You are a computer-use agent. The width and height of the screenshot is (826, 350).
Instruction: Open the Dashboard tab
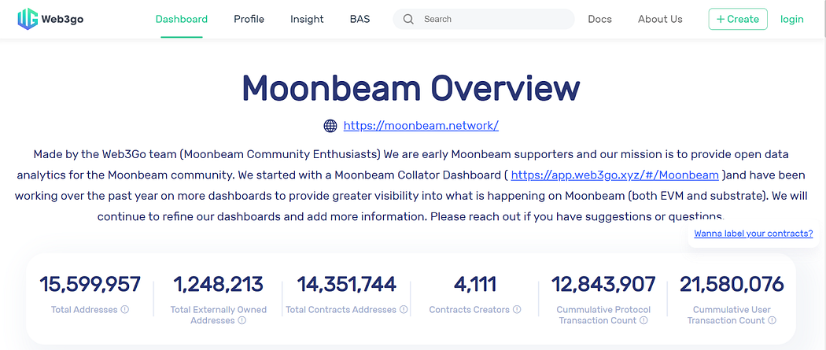[182, 19]
